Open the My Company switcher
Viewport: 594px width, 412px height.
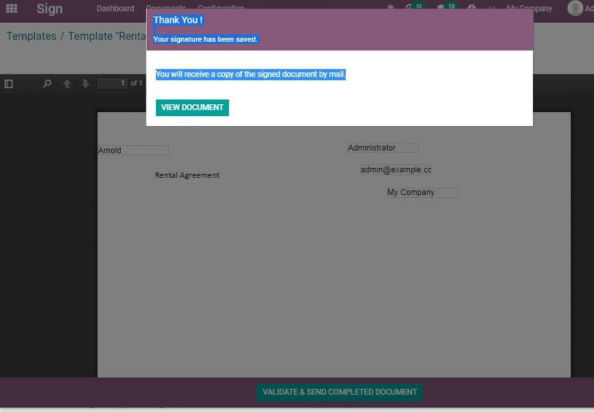529,9
